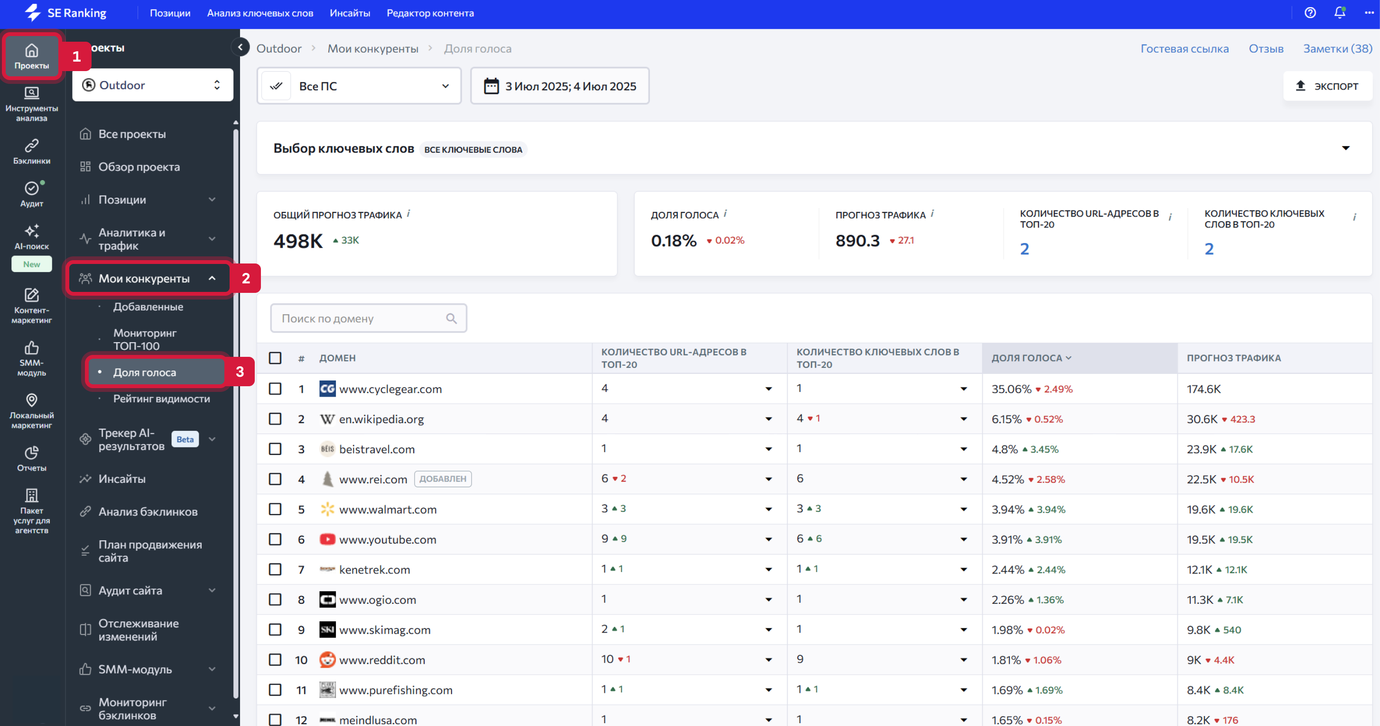The image size is (1380, 726).
Task: Click the notifications bell icon
Action: click(1339, 12)
